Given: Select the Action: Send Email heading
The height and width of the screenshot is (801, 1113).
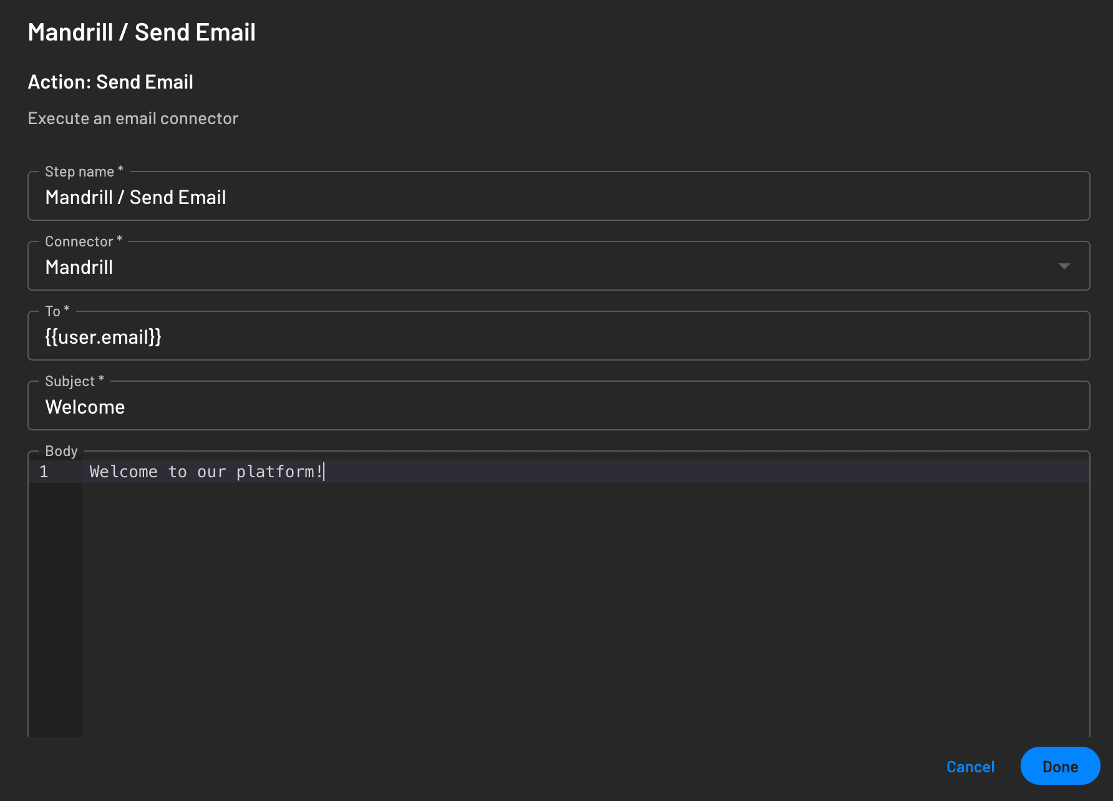Looking at the screenshot, I should tap(110, 82).
